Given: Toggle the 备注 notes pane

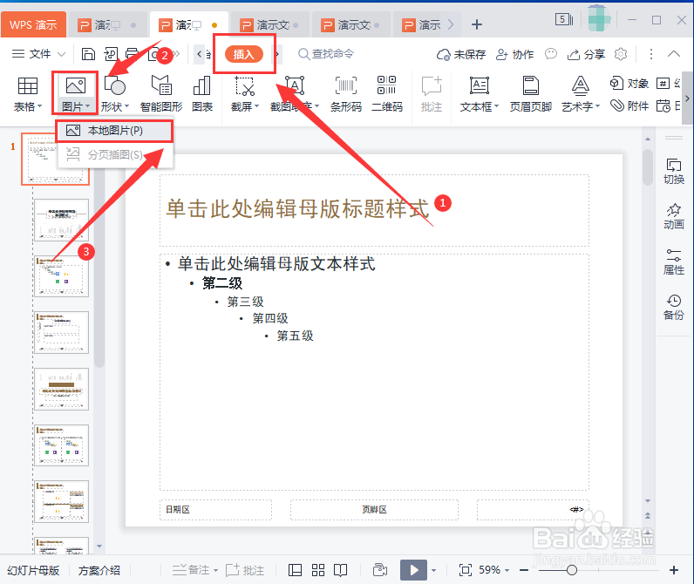Looking at the screenshot, I should [x=191, y=570].
